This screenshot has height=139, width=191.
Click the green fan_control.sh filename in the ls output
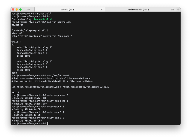(x=43, y=19)
